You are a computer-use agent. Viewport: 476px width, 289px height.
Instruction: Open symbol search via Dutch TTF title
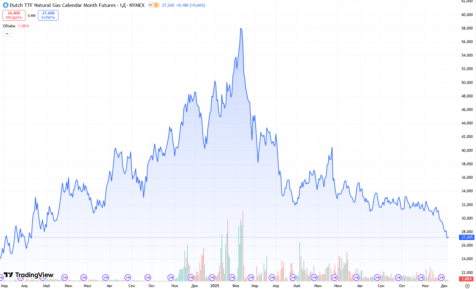(x=63, y=5)
